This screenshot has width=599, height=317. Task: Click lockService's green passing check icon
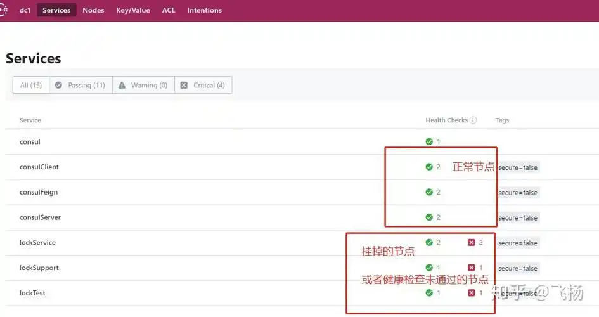pyautogui.click(x=429, y=243)
